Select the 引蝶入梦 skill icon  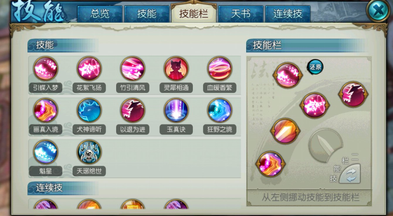[x=46, y=68]
